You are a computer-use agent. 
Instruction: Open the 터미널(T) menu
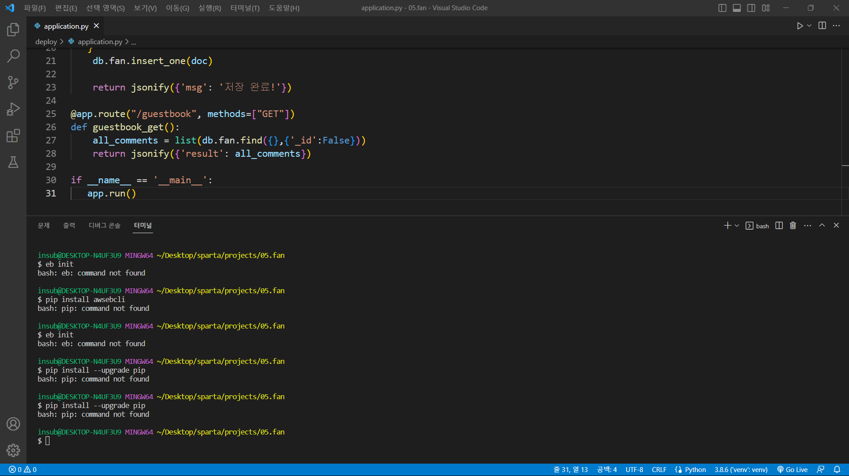coord(245,8)
